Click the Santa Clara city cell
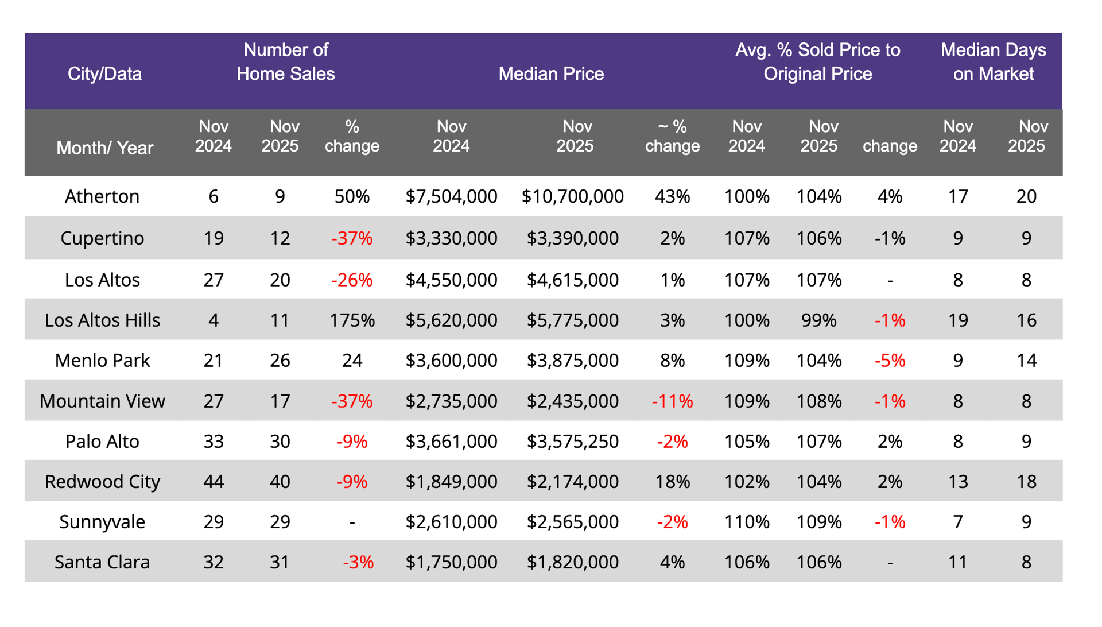 102,562
